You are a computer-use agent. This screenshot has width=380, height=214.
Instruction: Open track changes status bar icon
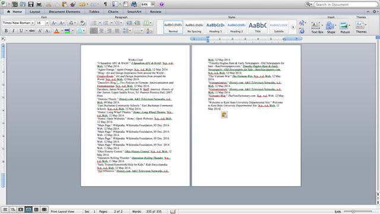coord(173,212)
